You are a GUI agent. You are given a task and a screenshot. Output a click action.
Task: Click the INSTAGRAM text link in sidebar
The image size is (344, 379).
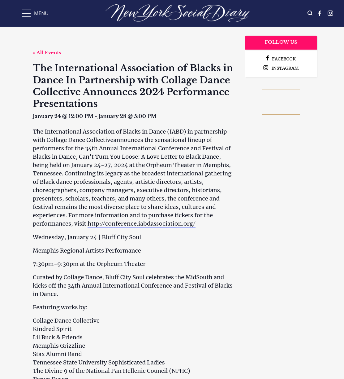285,68
